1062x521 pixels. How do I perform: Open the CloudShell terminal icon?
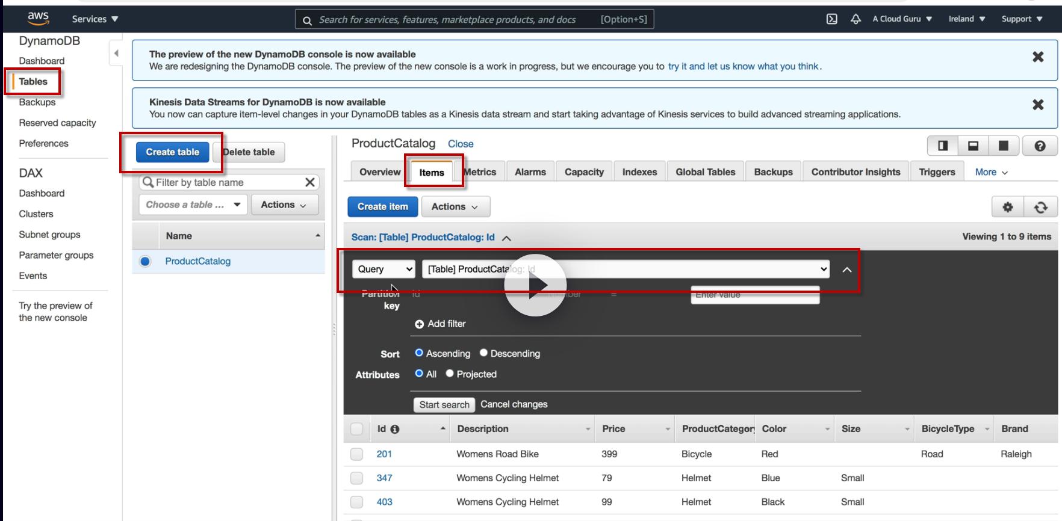coord(831,19)
